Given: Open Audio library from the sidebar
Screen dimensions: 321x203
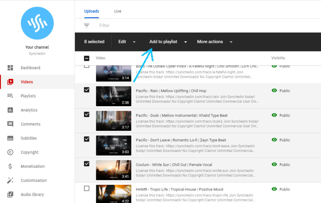Looking at the screenshot, I should [x=32, y=195].
